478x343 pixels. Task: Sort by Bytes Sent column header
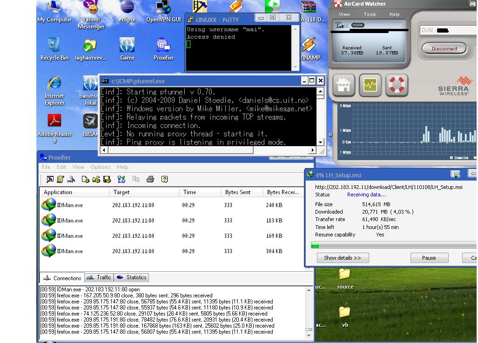242,192
